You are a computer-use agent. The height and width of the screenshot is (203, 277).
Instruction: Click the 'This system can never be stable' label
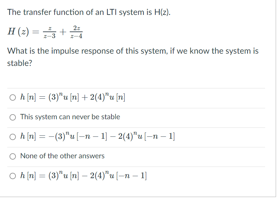click(x=70, y=117)
